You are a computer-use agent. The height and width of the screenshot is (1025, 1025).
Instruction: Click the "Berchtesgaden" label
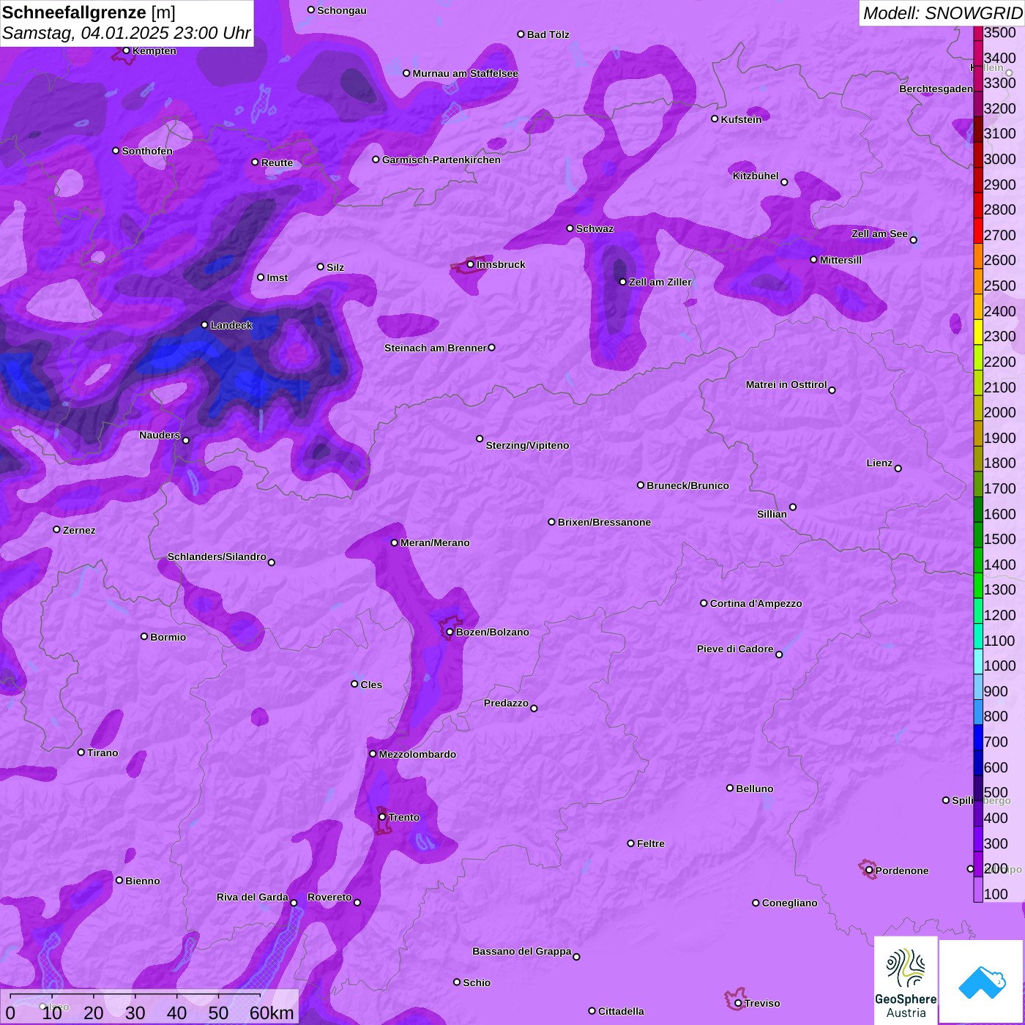(936, 89)
